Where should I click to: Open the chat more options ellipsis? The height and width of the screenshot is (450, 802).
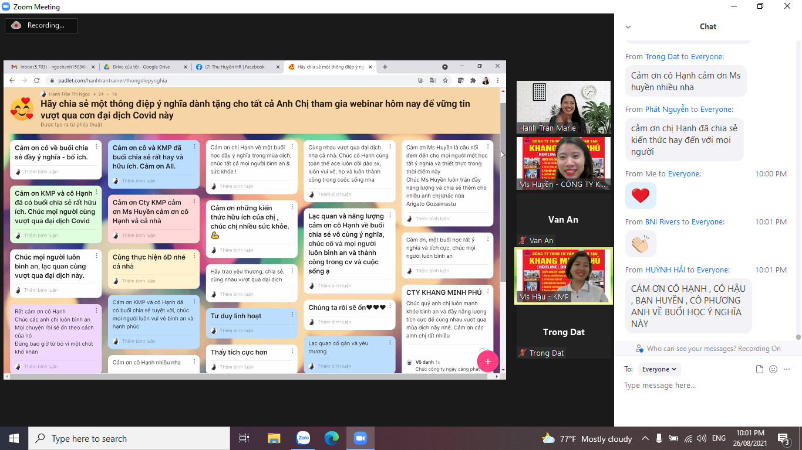[787, 369]
